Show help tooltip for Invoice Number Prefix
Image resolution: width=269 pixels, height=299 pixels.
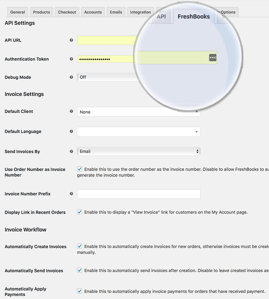(71, 194)
